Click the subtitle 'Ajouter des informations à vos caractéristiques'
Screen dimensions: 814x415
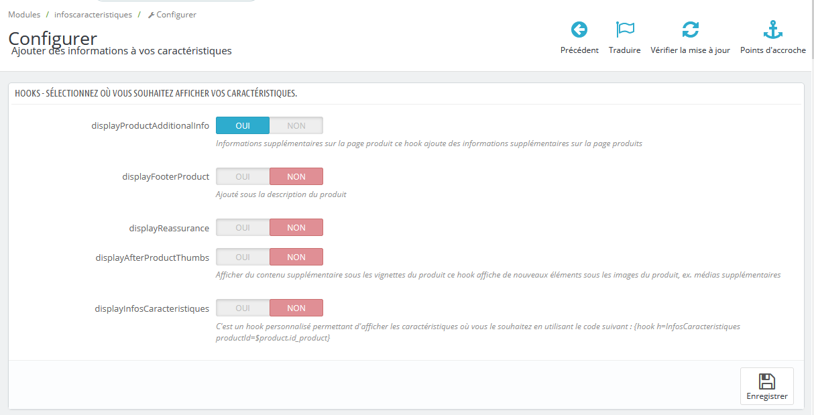tap(121, 51)
